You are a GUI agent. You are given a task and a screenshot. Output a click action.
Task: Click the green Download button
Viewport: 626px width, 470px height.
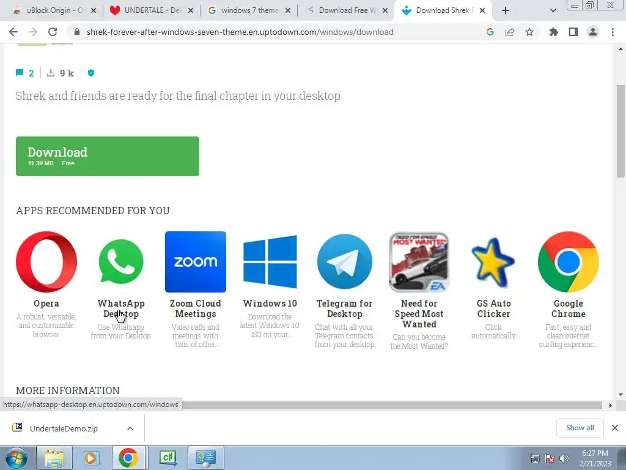click(108, 156)
